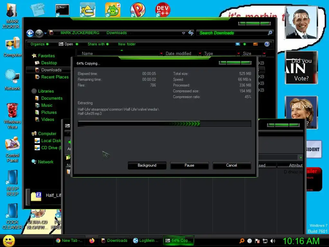Viewport: 329px width, 247px height.
Task: Launch the green pig game icon
Action: (x=113, y=10)
